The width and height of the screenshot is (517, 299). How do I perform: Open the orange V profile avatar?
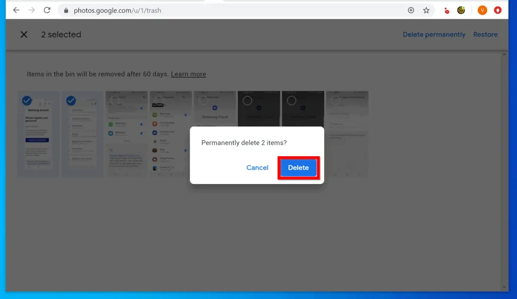pyautogui.click(x=482, y=10)
